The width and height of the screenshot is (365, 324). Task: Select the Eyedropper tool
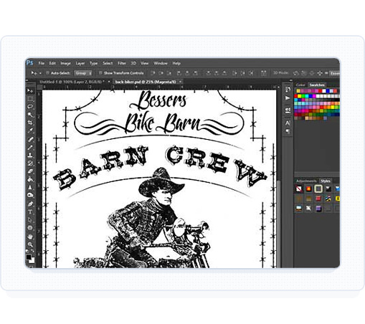pyautogui.click(x=30, y=130)
